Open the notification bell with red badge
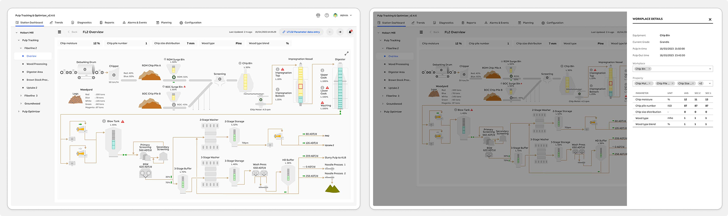Screen dimensions: 728x216 tap(350, 32)
